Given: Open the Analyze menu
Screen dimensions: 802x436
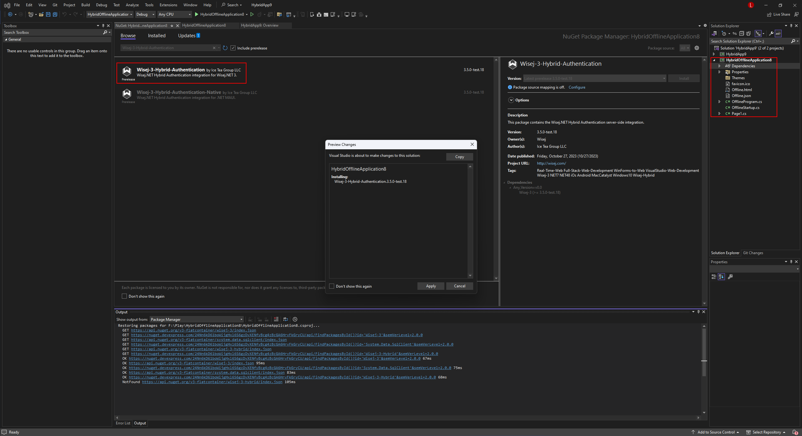Looking at the screenshot, I should 132,5.
